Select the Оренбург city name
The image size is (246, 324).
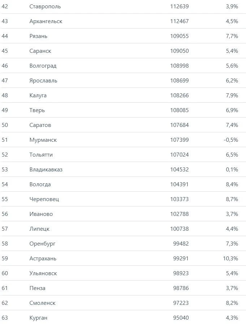42,244
